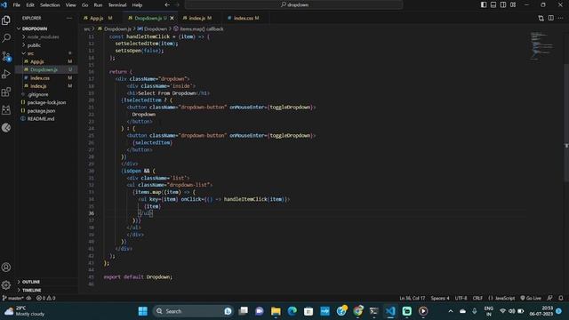The image size is (569, 320).
Task: Click the code minimap preview
Action: tap(541, 45)
